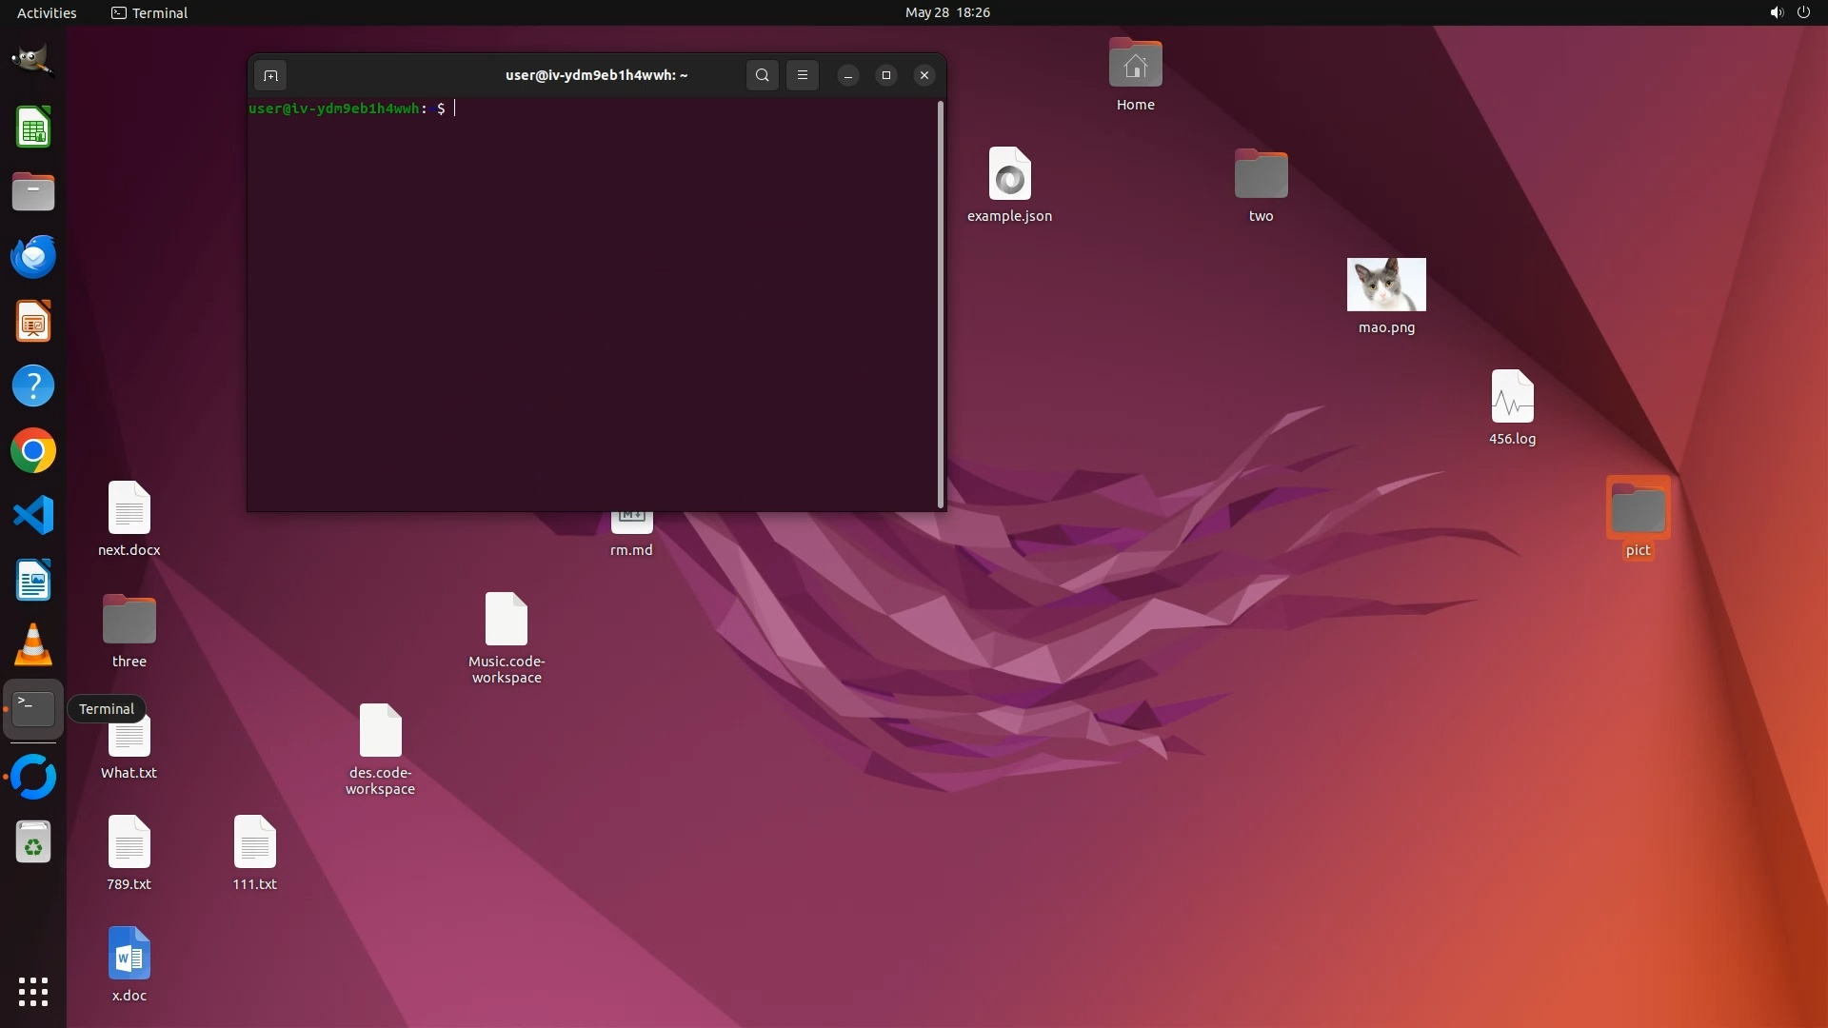Launch VLC media player from the dock
The height and width of the screenshot is (1028, 1828).
32,645
